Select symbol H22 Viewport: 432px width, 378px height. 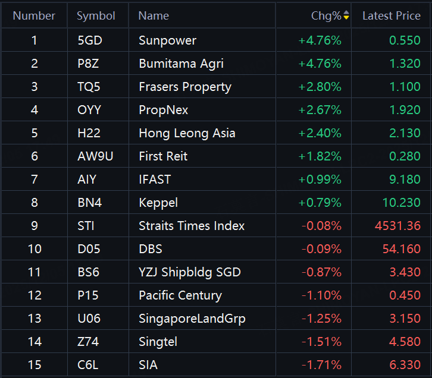click(x=89, y=133)
